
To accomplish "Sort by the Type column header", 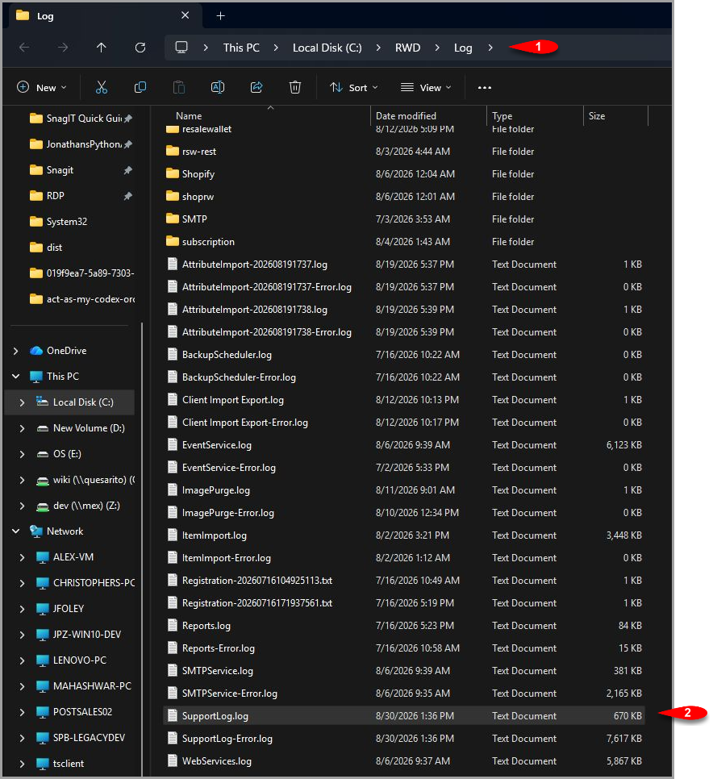I will (502, 116).
